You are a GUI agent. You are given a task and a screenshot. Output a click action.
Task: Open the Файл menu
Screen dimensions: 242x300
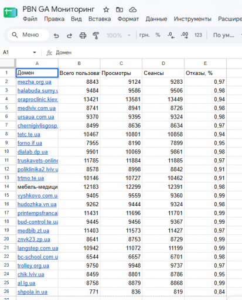tap(30, 19)
